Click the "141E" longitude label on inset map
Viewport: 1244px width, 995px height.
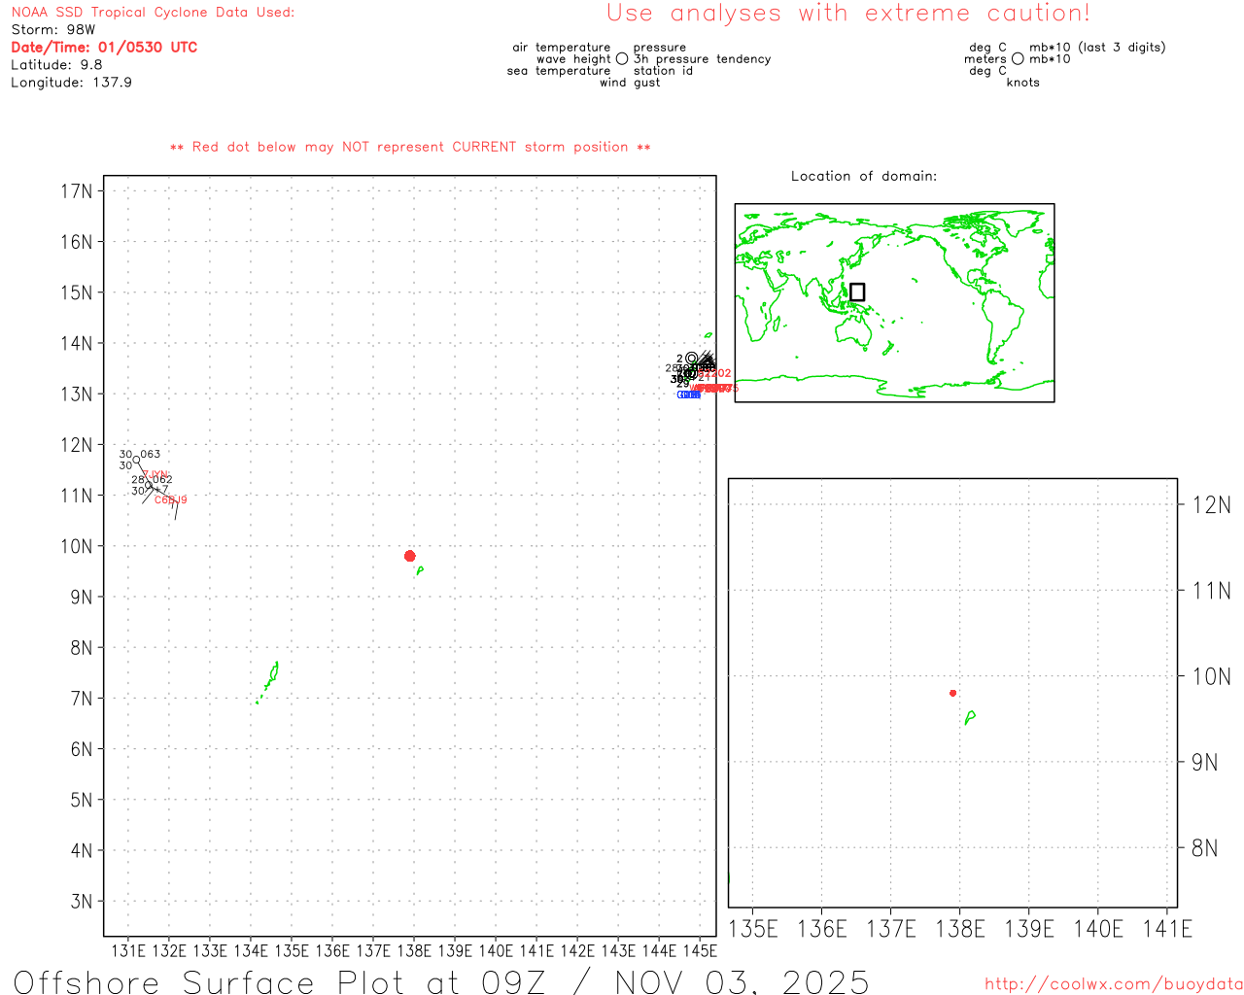[x=1167, y=929]
